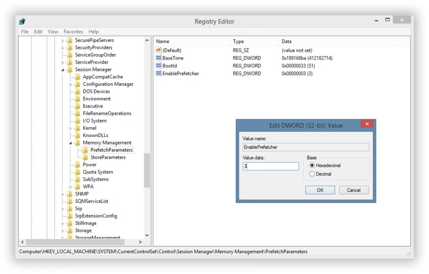Expand the Configuration Manager key
Viewport: 429px width, 274px height.
tap(70, 85)
